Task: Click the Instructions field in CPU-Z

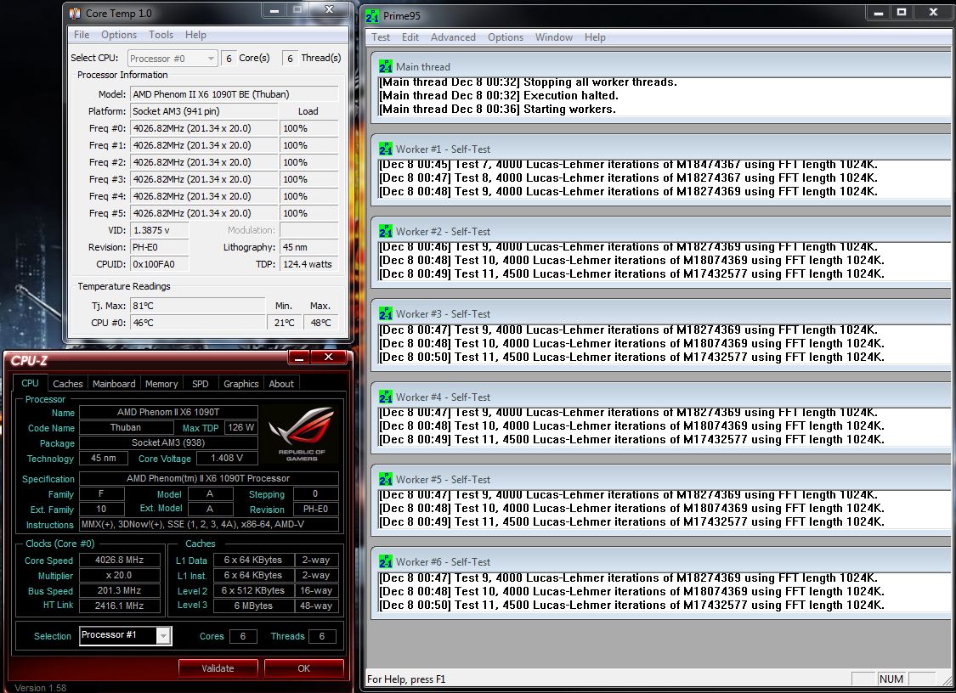Action: 209,524
